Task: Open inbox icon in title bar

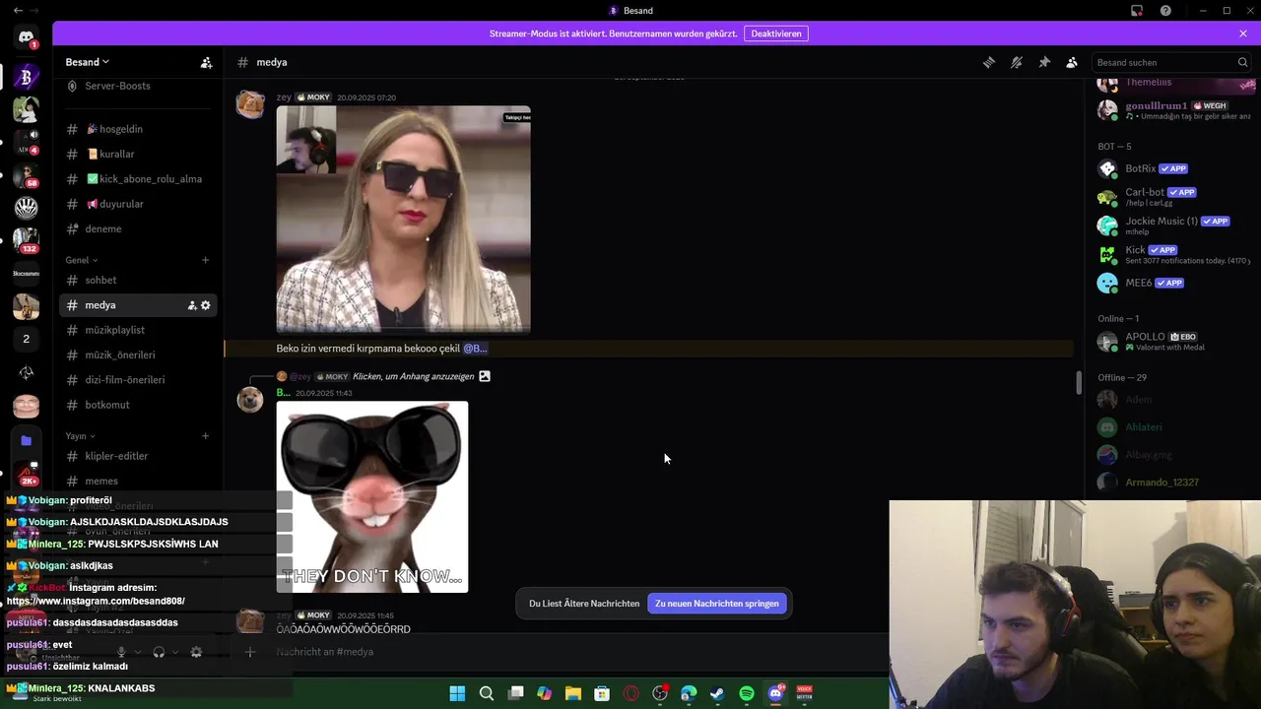Action: click(1137, 11)
